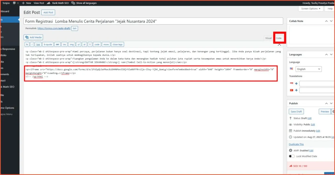Click the Save Draft button
The image size is (335, 175).
pyautogui.click(x=296, y=112)
